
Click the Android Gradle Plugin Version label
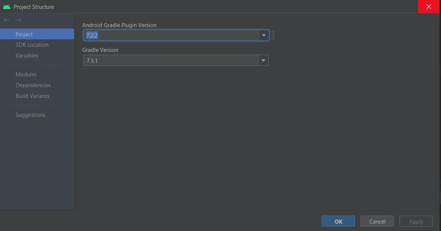119,25
